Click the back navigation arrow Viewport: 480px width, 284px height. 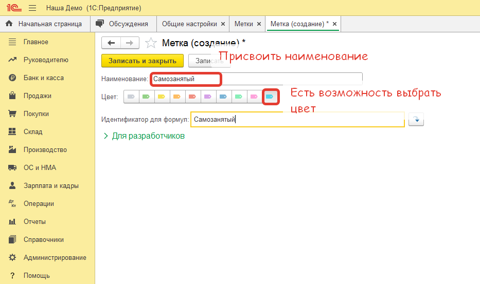(x=111, y=43)
